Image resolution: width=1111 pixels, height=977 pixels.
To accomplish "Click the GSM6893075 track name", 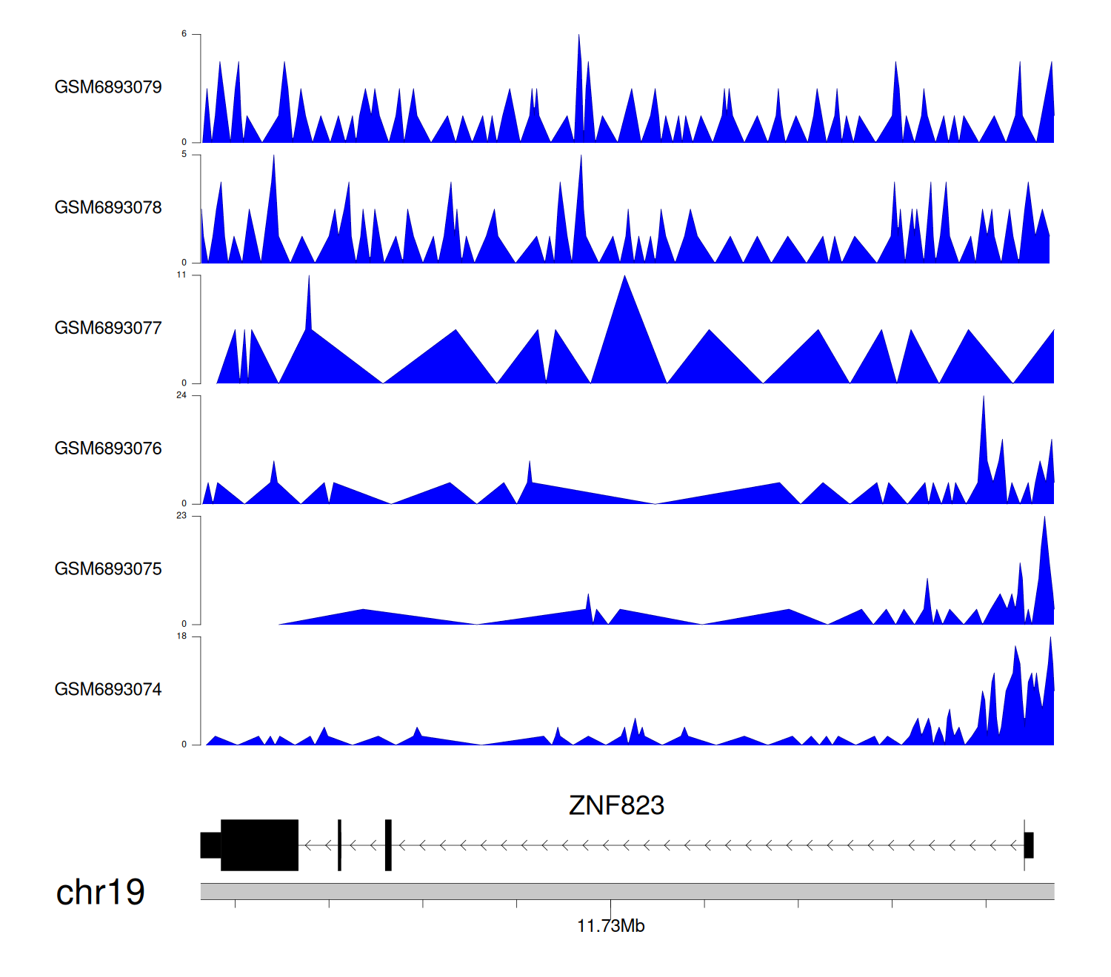I will [x=108, y=569].
